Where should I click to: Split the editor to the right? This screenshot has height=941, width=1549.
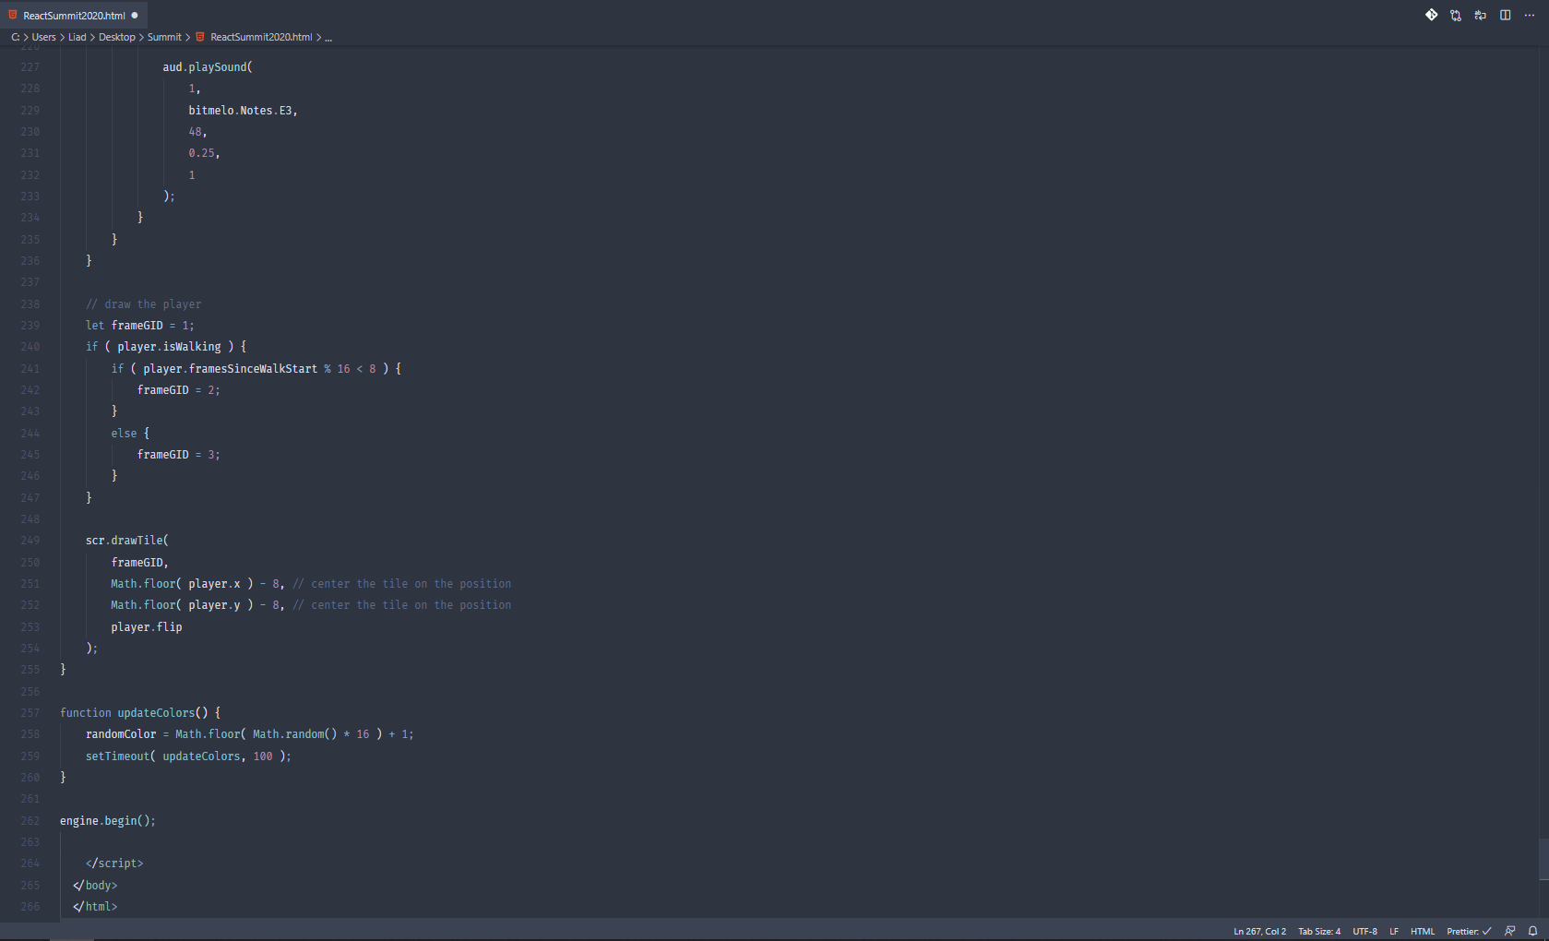click(1506, 15)
